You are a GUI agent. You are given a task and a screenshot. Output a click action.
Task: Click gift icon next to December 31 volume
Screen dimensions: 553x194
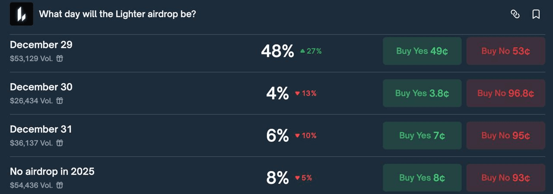point(60,143)
